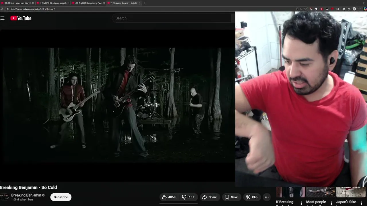
Task: Open the split screen icon in address bar
Action: coord(297,9)
